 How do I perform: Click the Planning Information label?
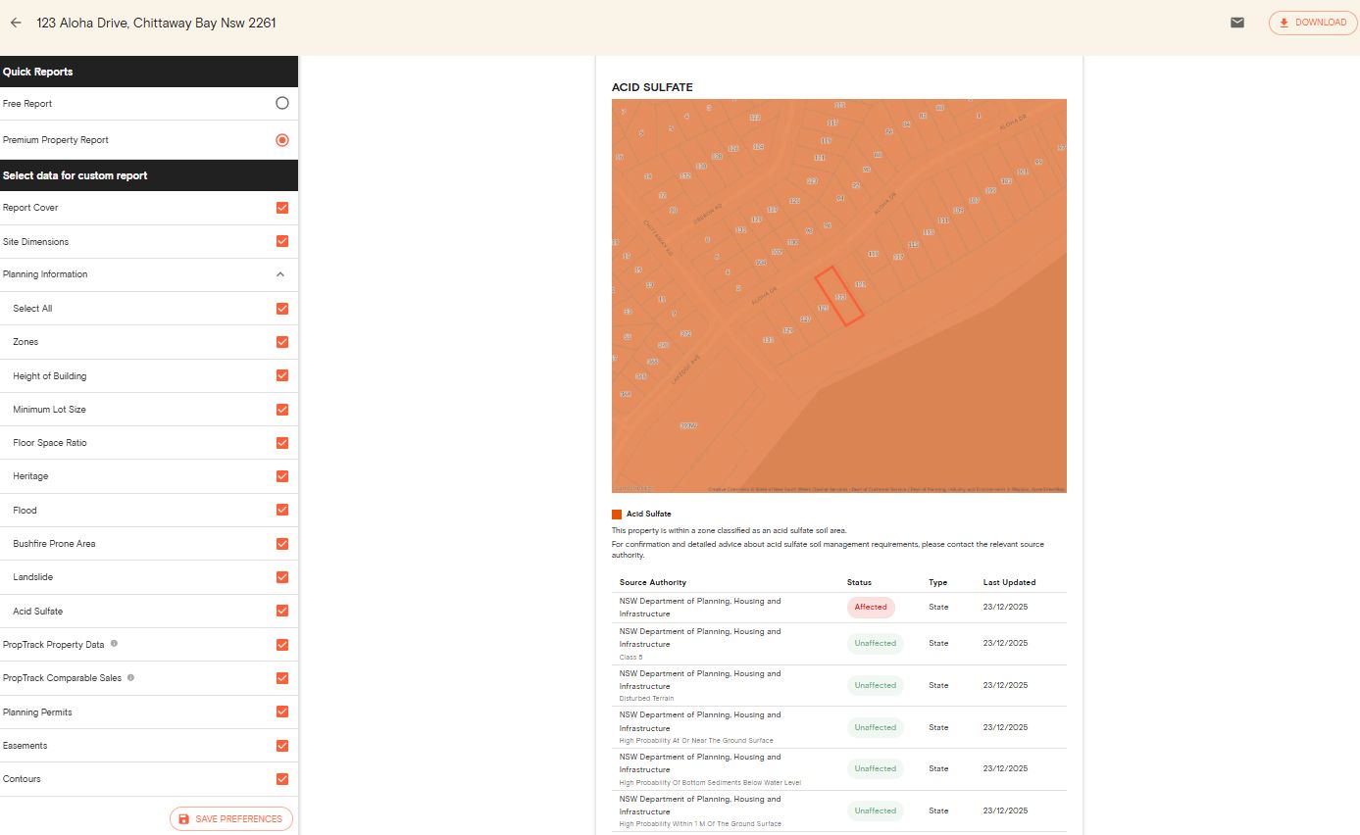(45, 274)
